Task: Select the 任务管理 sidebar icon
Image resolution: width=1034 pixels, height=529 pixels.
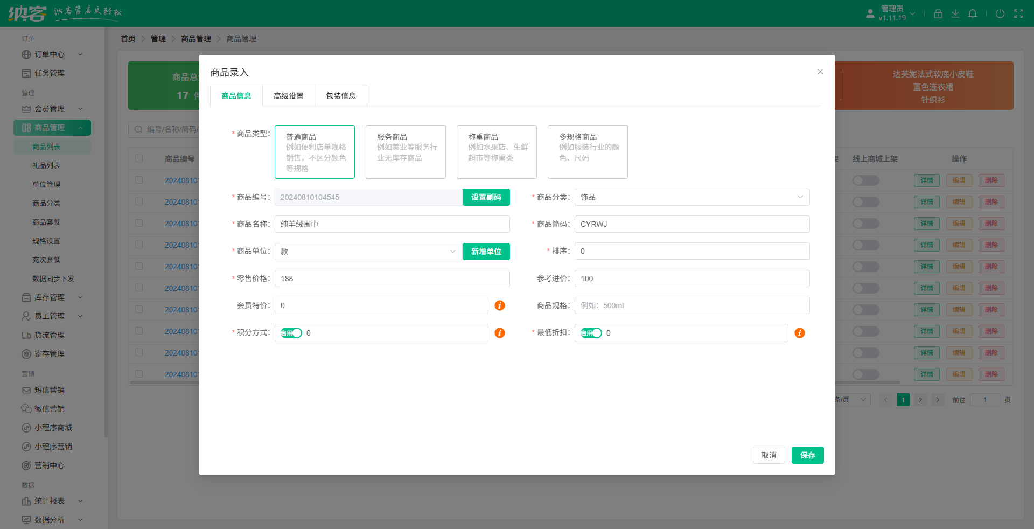Action: [26, 73]
